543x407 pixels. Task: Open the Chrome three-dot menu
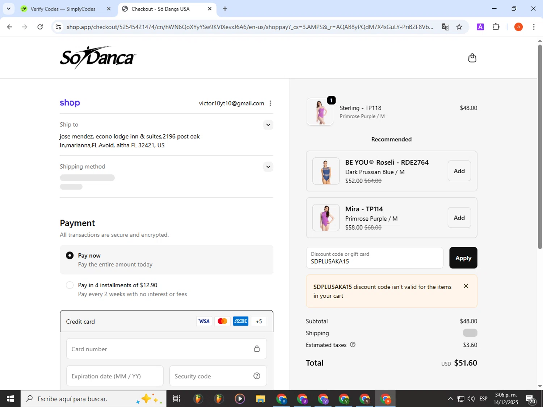click(534, 27)
